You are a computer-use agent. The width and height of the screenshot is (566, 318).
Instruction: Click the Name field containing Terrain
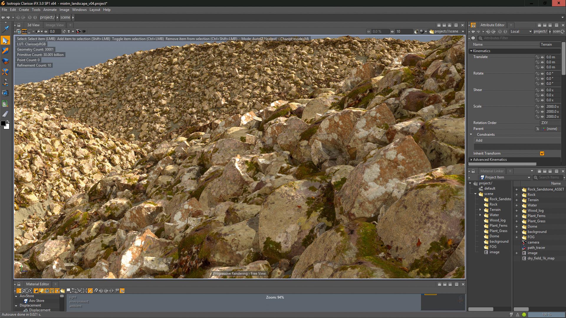550,44
